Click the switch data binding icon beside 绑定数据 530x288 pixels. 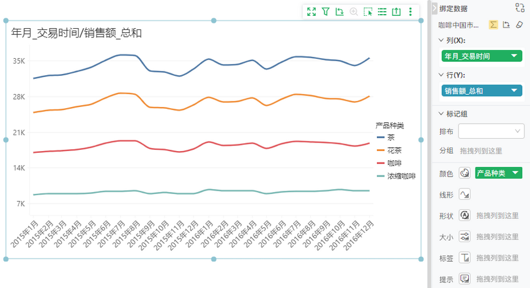(x=520, y=8)
